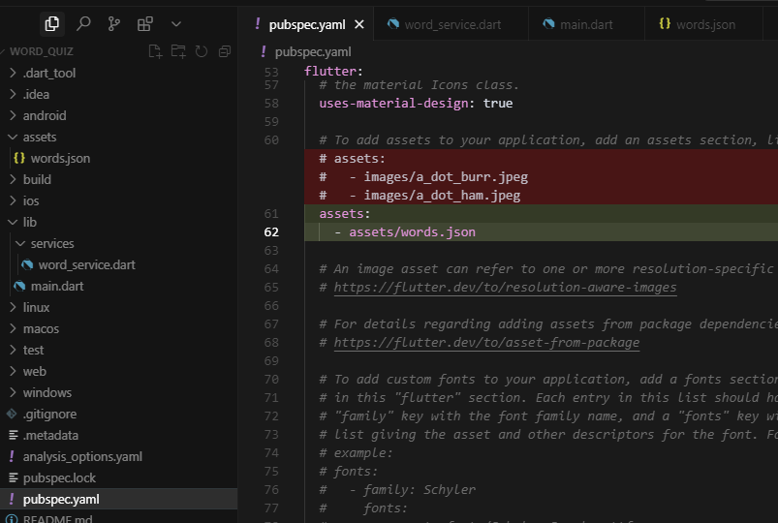
Task: Close the pubspec.yaml tab
Action: point(359,24)
